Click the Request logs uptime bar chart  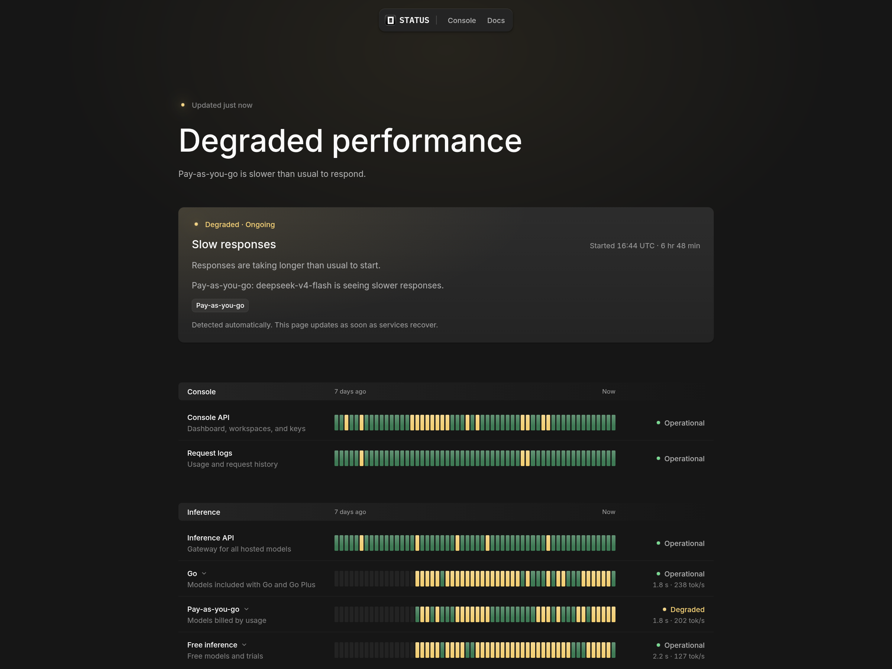coord(475,459)
